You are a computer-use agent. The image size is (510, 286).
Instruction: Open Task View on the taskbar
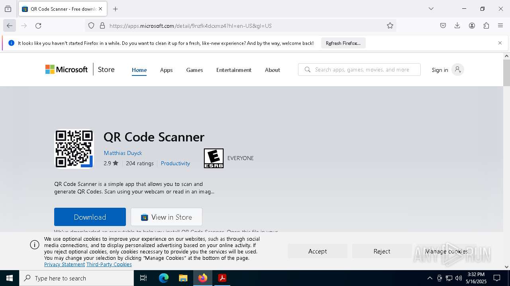point(143,278)
